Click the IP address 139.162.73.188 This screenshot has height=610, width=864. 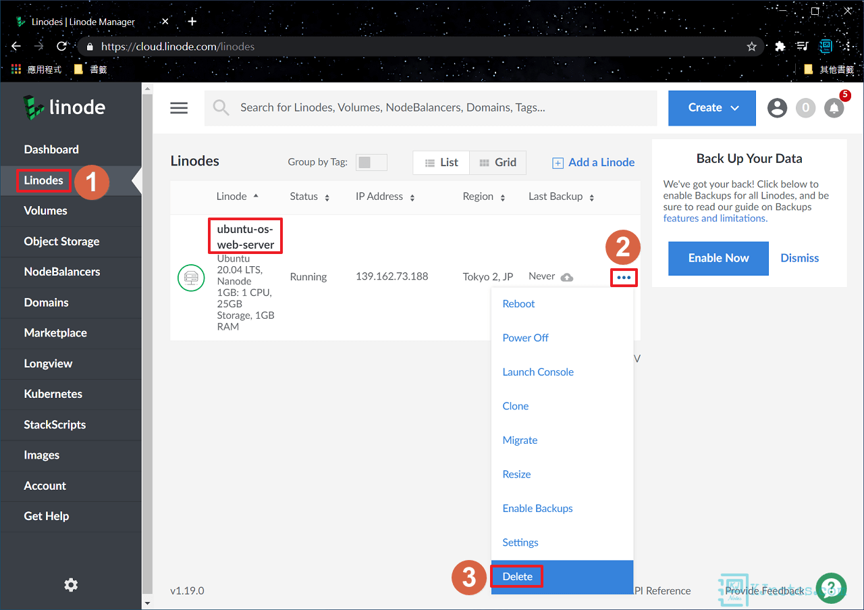click(391, 277)
